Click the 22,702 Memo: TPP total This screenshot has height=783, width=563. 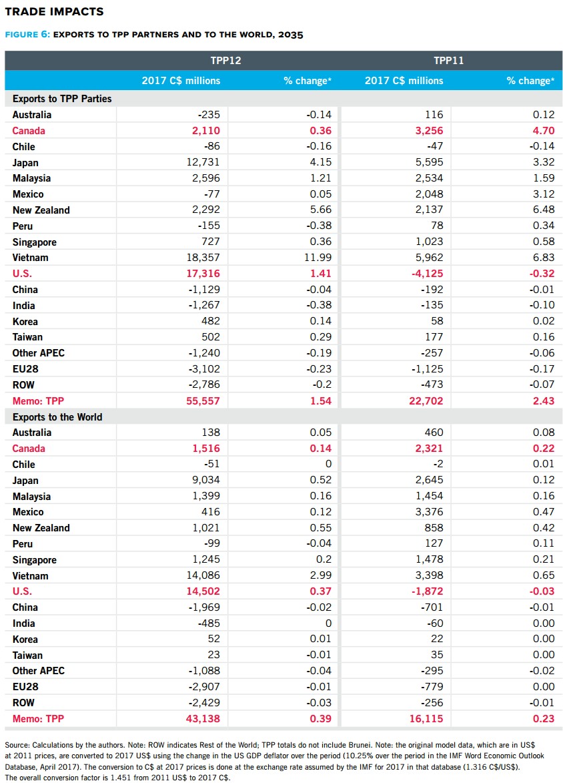click(x=425, y=401)
